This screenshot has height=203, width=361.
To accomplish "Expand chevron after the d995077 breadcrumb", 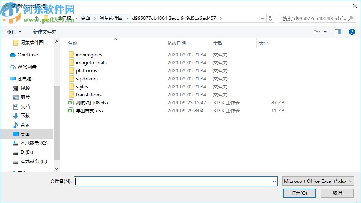I will coord(221,18).
